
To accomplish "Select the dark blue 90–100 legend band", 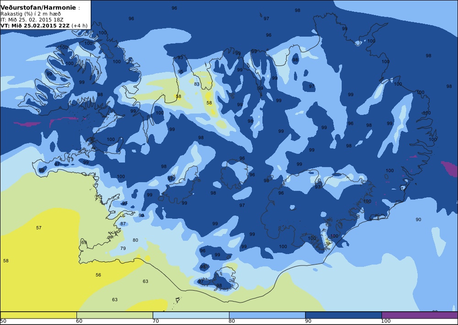I will click(343, 315).
